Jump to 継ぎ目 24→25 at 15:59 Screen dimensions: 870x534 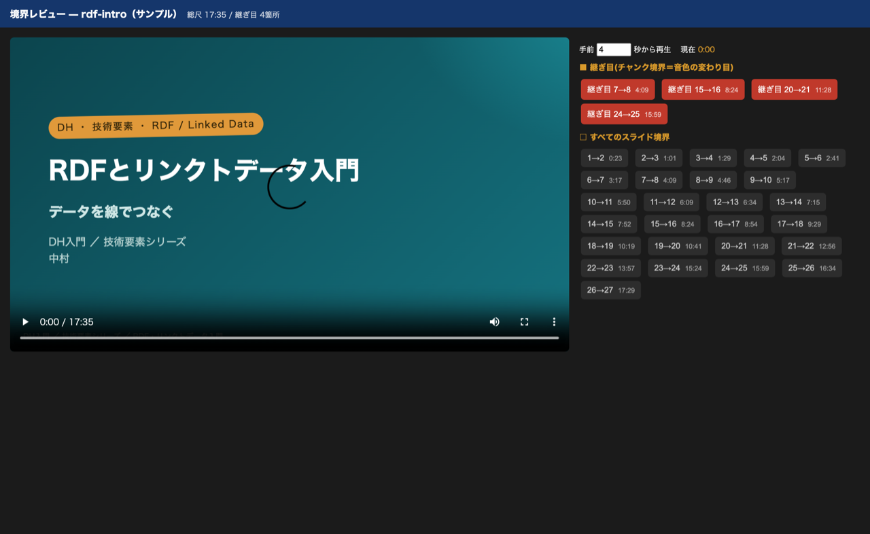624,114
